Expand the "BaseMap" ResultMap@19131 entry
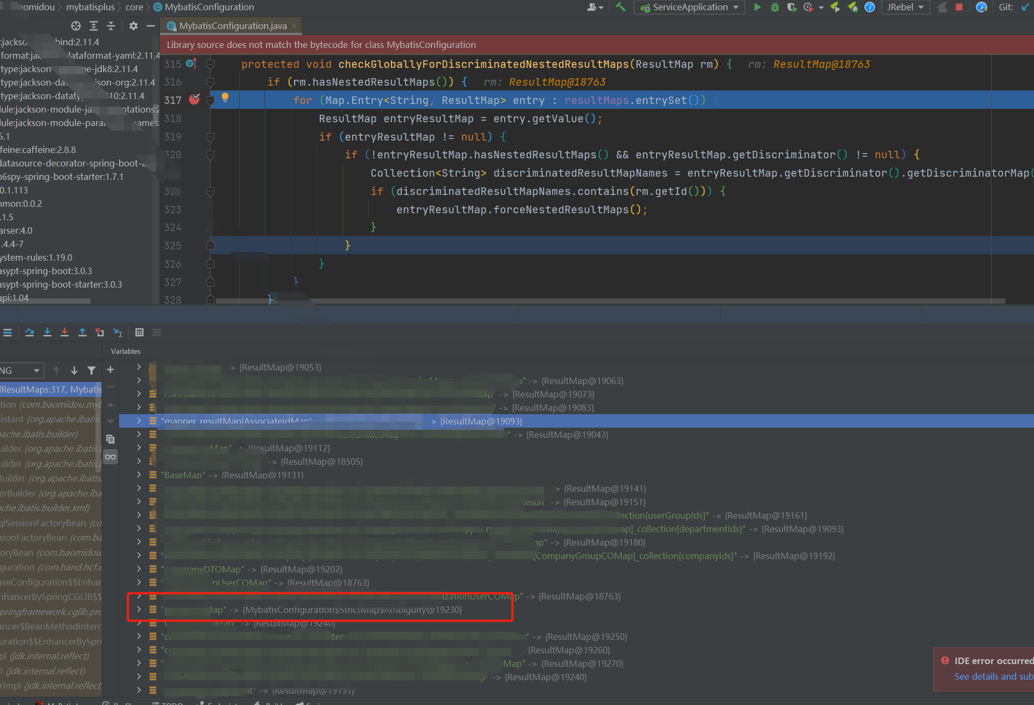This screenshot has width=1034, height=705. [139, 474]
